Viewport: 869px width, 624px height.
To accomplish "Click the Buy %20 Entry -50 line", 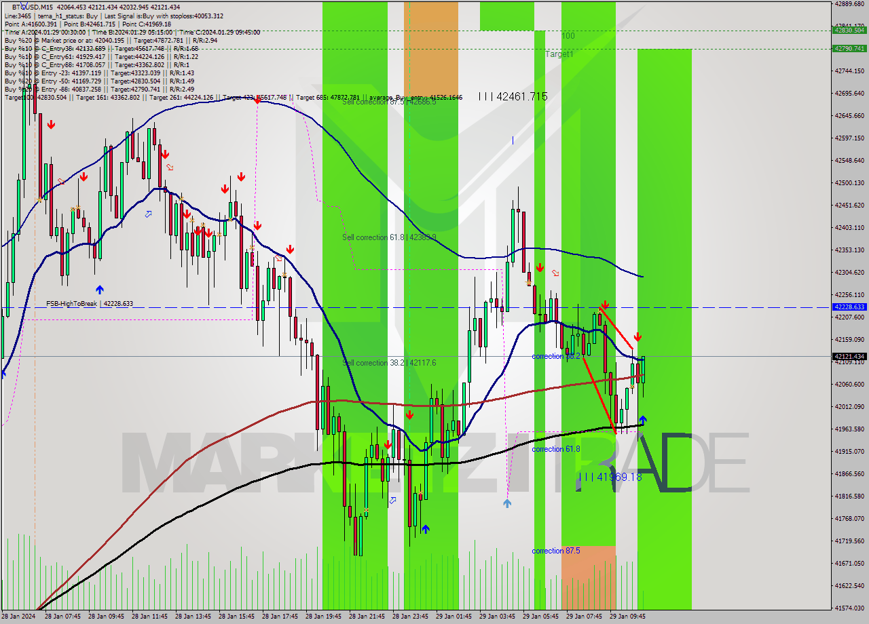I will point(99,81).
